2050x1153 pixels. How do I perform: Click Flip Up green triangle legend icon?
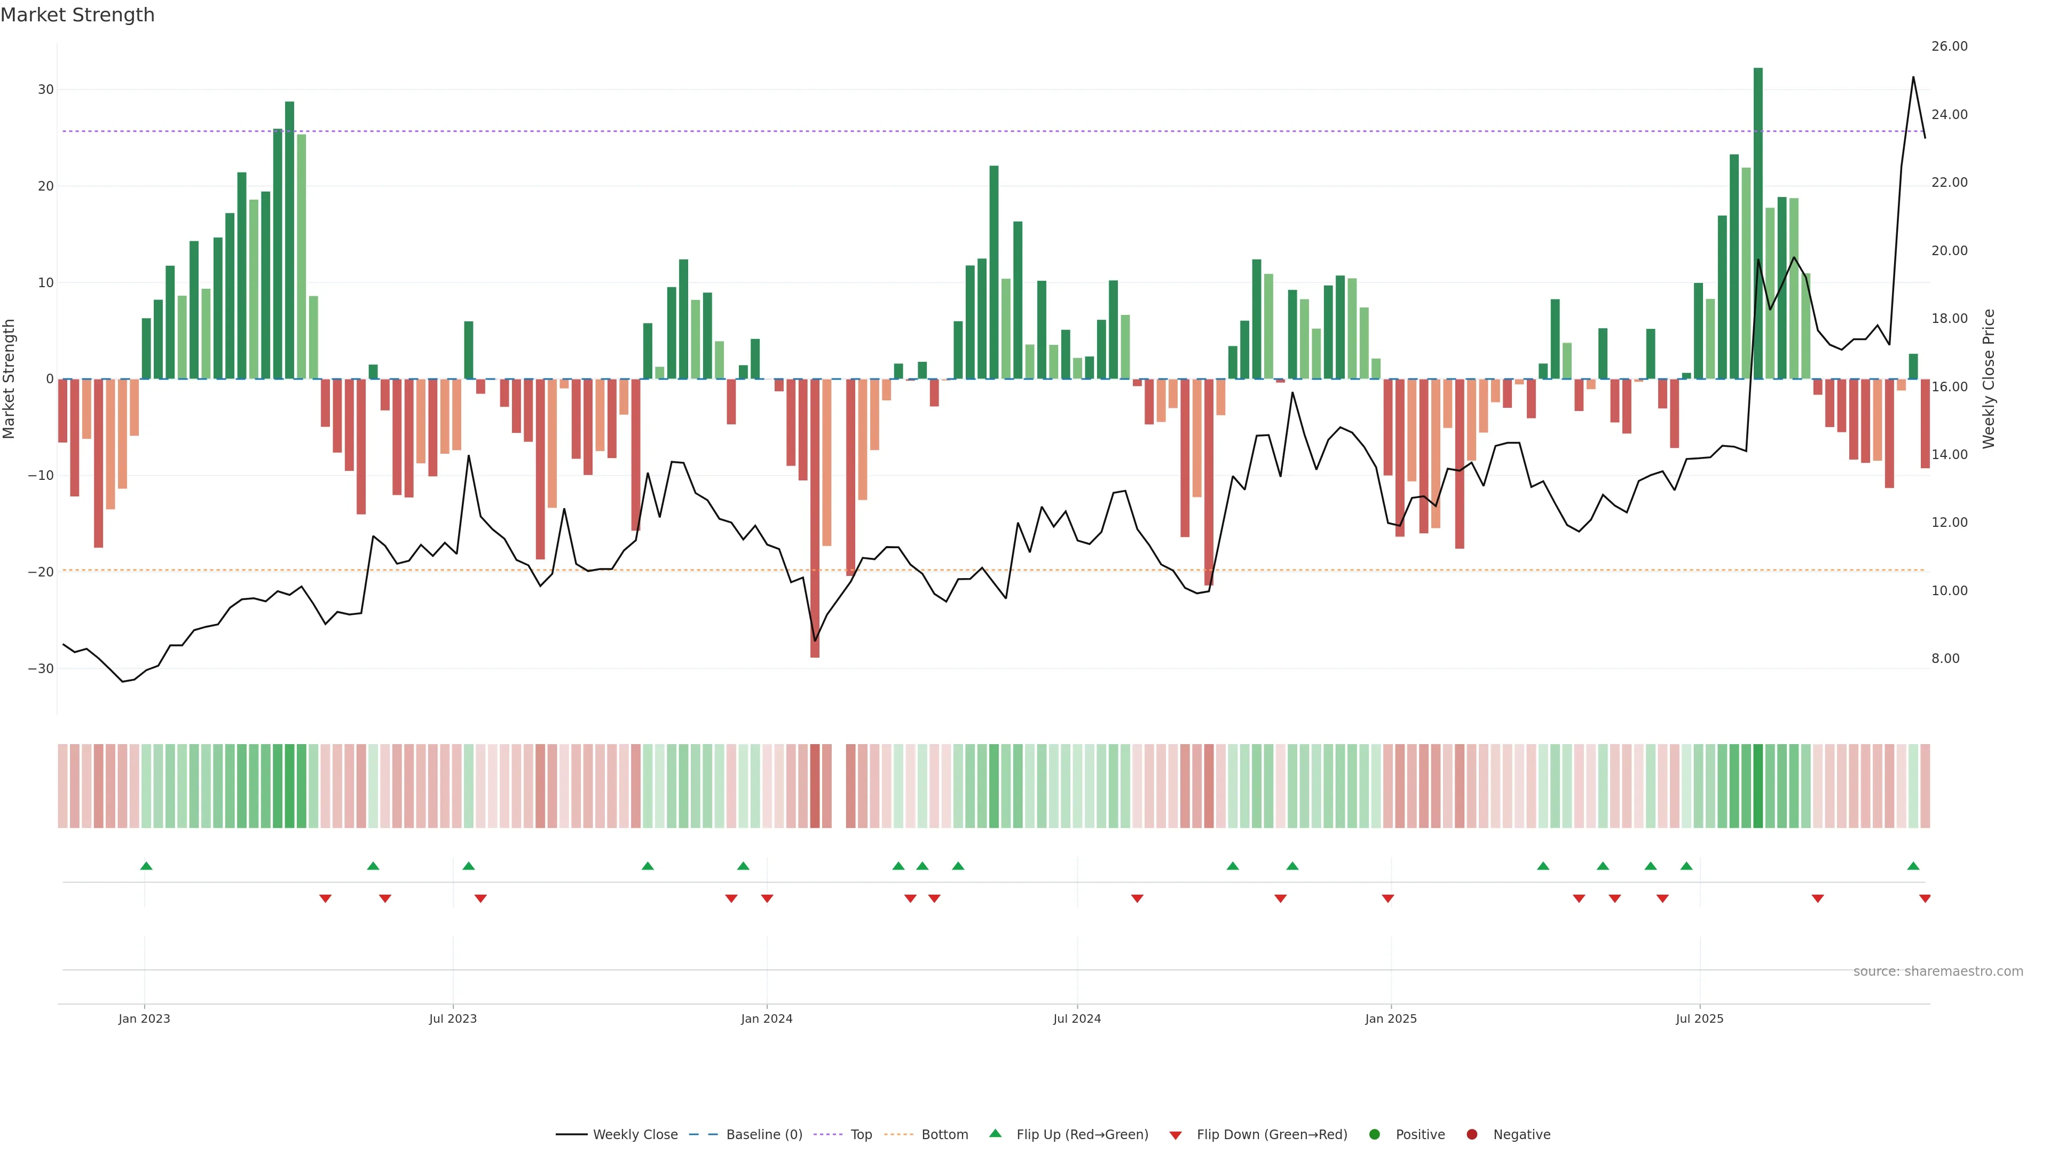(x=995, y=1134)
